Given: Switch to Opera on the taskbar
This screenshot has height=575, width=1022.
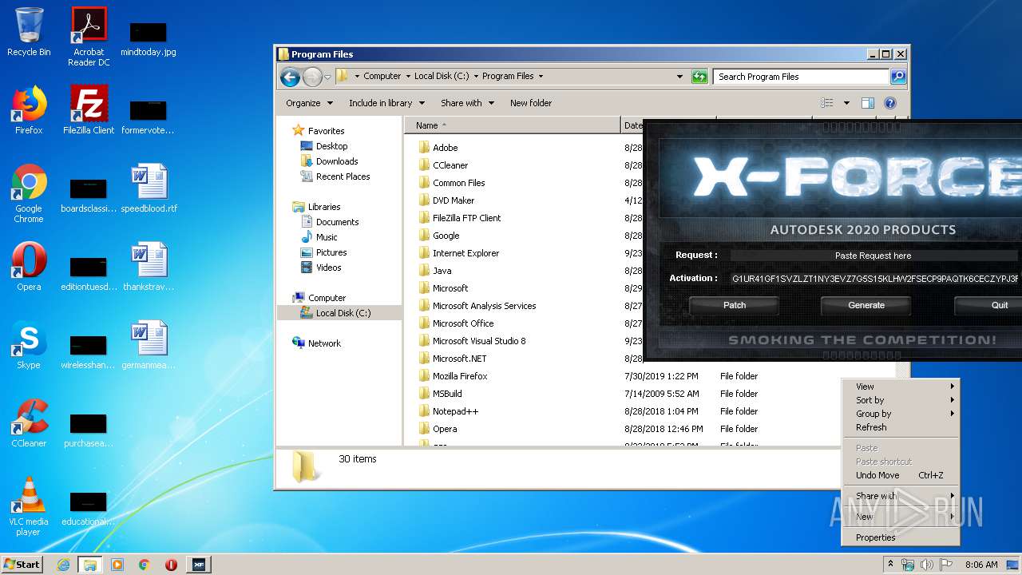Looking at the screenshot, I should coord(171,565).
